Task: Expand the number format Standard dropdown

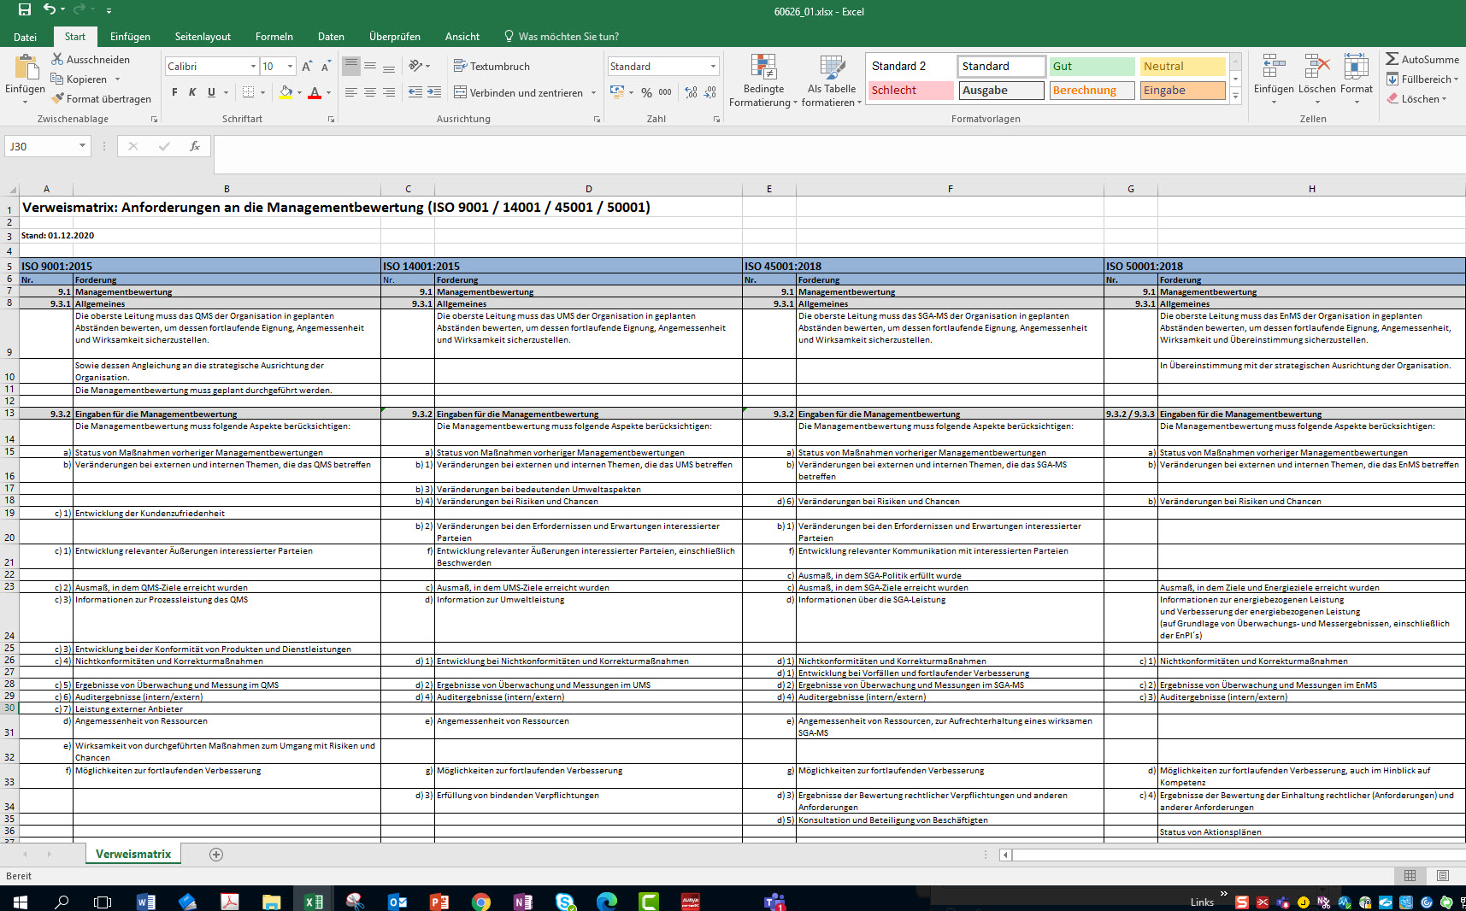Action: [x=713, y=67]
